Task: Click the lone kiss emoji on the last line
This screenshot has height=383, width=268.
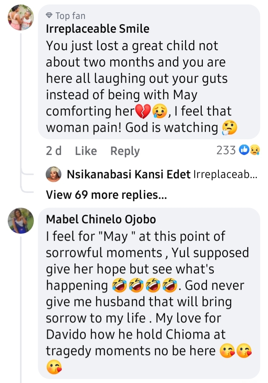Action: (x=54, y=367)
